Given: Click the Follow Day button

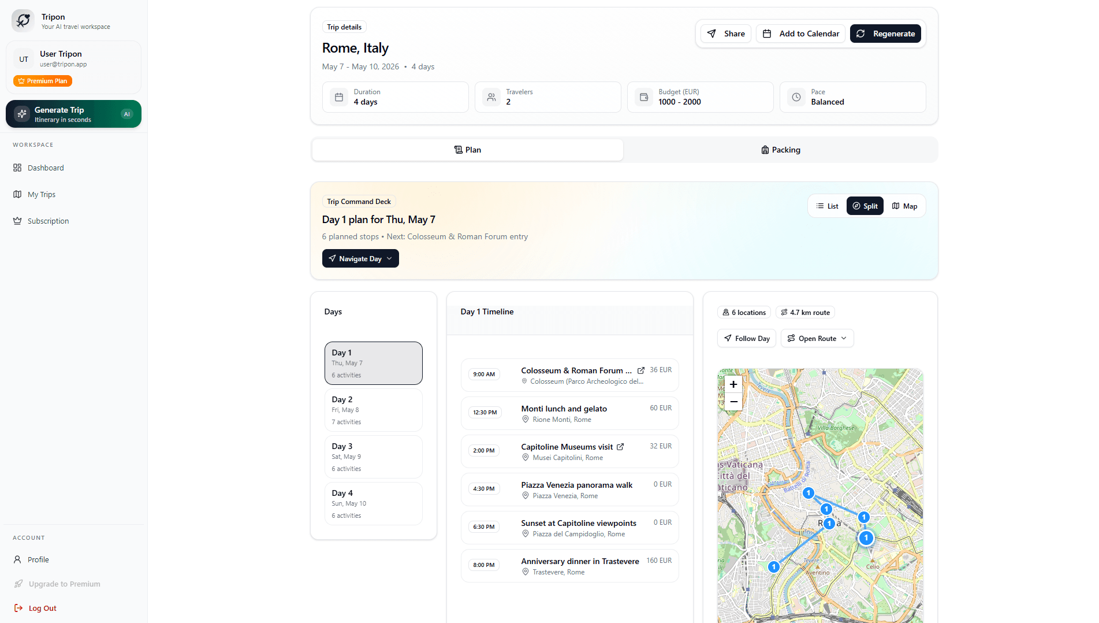Looking at the screenshot, I should (x=746, y=338).
